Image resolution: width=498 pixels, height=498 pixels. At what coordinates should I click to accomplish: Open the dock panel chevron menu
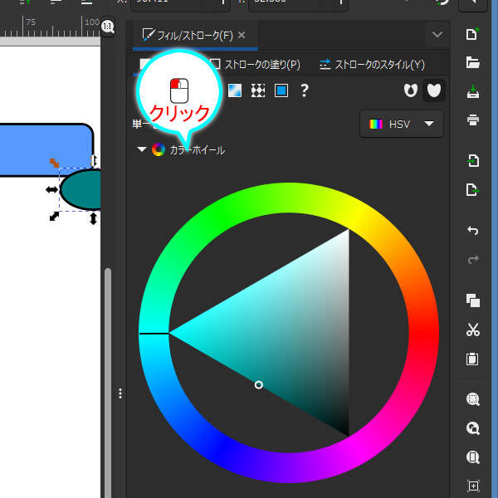pos(437,34)
